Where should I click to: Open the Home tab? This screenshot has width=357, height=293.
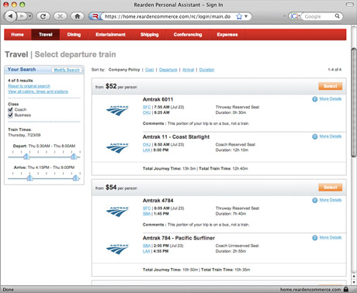(17, 35)
